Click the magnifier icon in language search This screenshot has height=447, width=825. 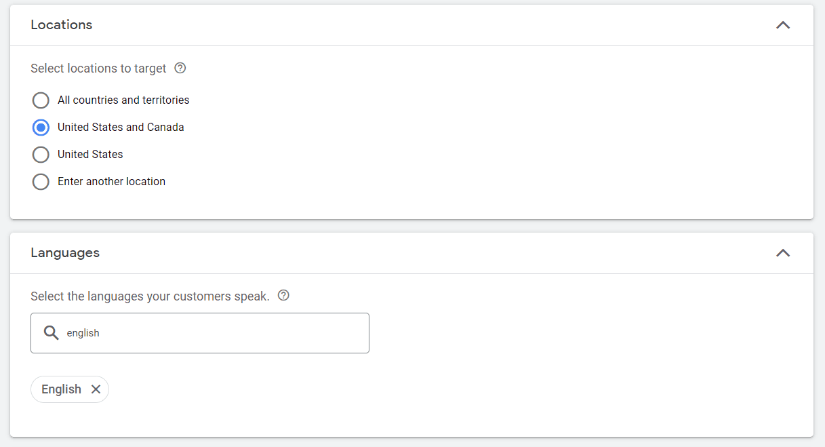51,332
